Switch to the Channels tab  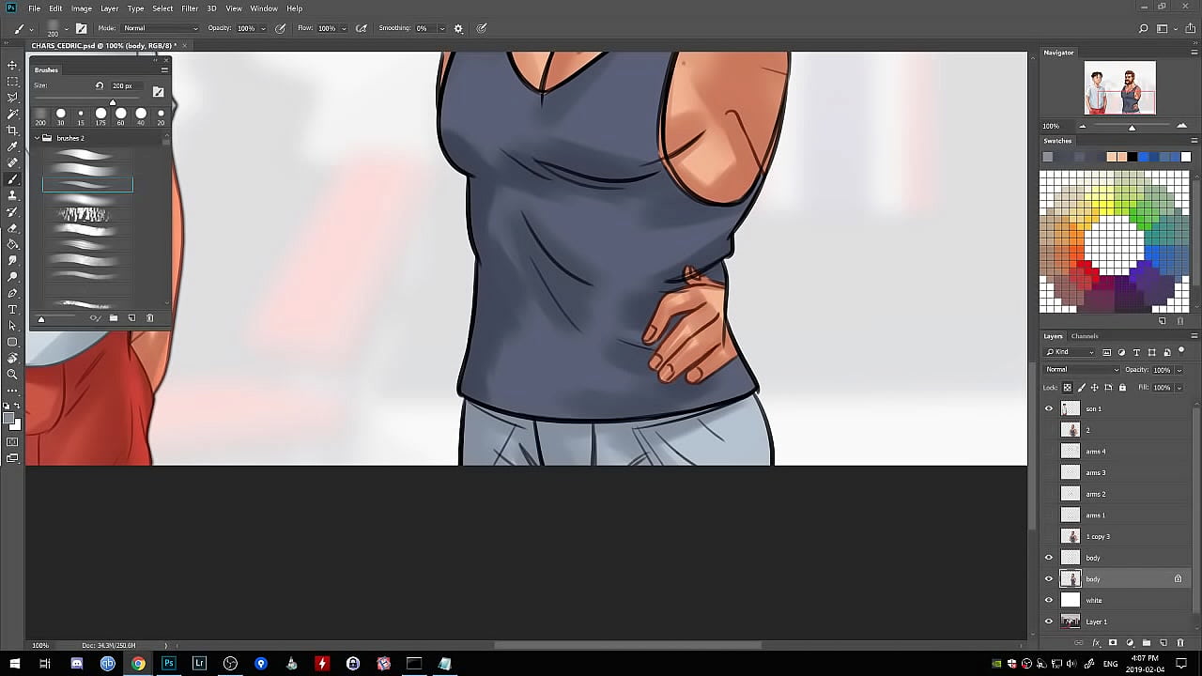tap(1085, 336)
